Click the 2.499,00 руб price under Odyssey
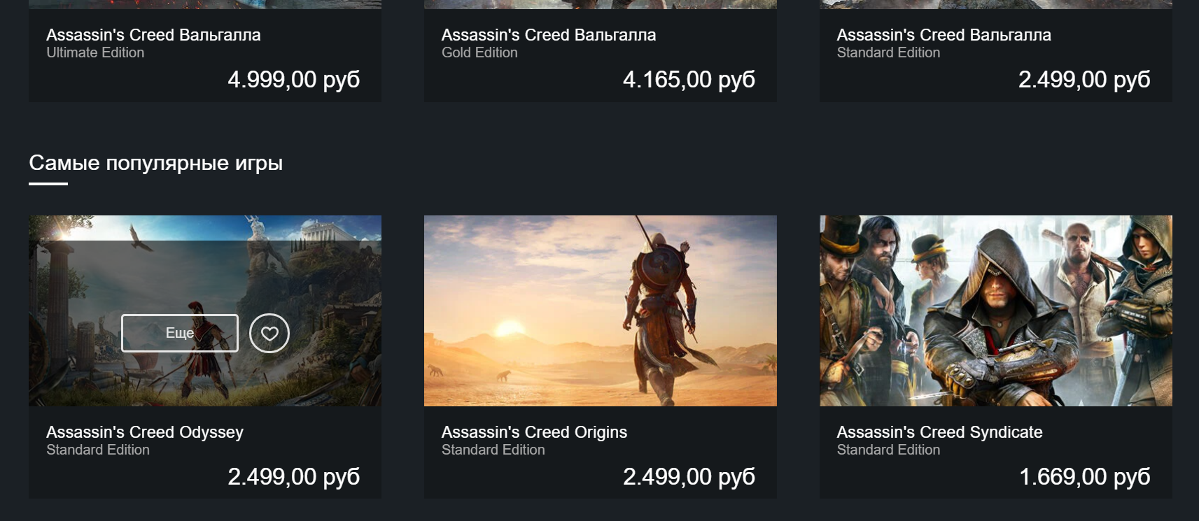This screenshot has height=521, width=1199. pos(293,477)
